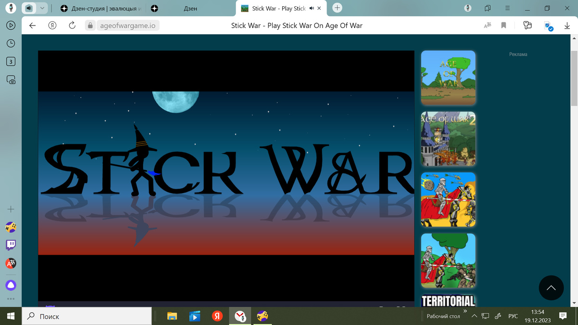Open the knight on red horse game thumbnail
Screen dimensions: 578x325
click(x=448, y=200)
